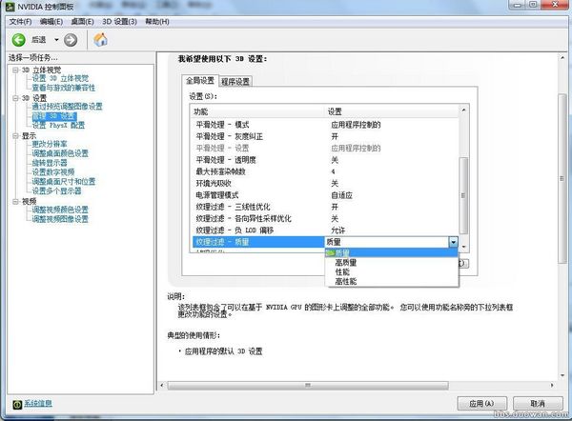Screen dimensions: 572x421
Task: Click the 后退 label button
Action: point(39,40)
